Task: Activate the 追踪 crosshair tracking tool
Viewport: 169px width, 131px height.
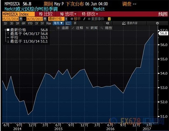Action: click(63, 28)
